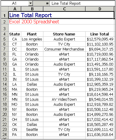Select the $18,614,598.44 cell

(x=100, y=94)
